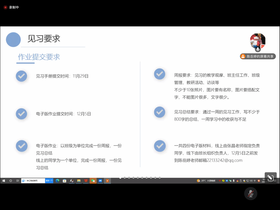Image resolution: width=280 pixels, height=210 pixels.
Task: Click the volume icon in the system tray
Action: click(x=251, y=181)
